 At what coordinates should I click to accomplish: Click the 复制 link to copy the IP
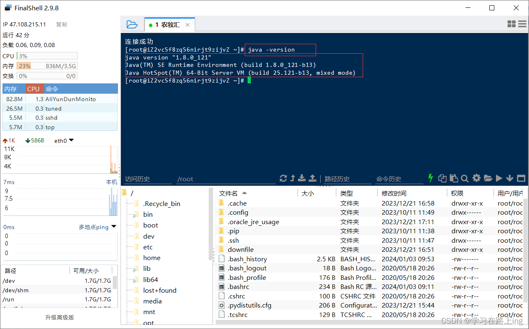(61, 24)
